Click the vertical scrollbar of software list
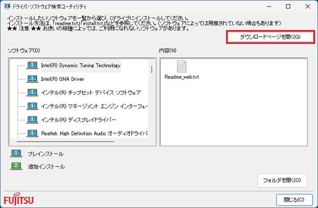 pos(151,69)
